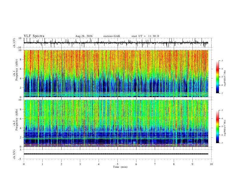Click the 5 minute tick on time axis
This screenshot has width=238, height=184.
(x=117, y=164)
